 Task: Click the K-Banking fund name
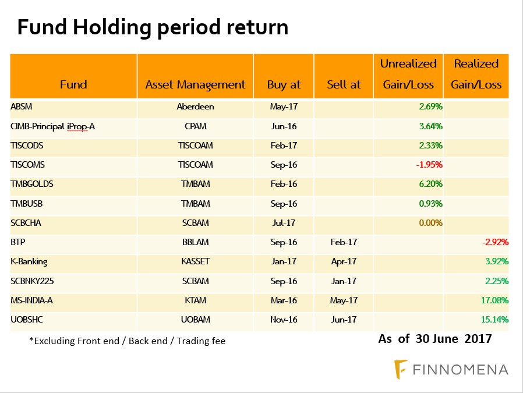point(29,261)
